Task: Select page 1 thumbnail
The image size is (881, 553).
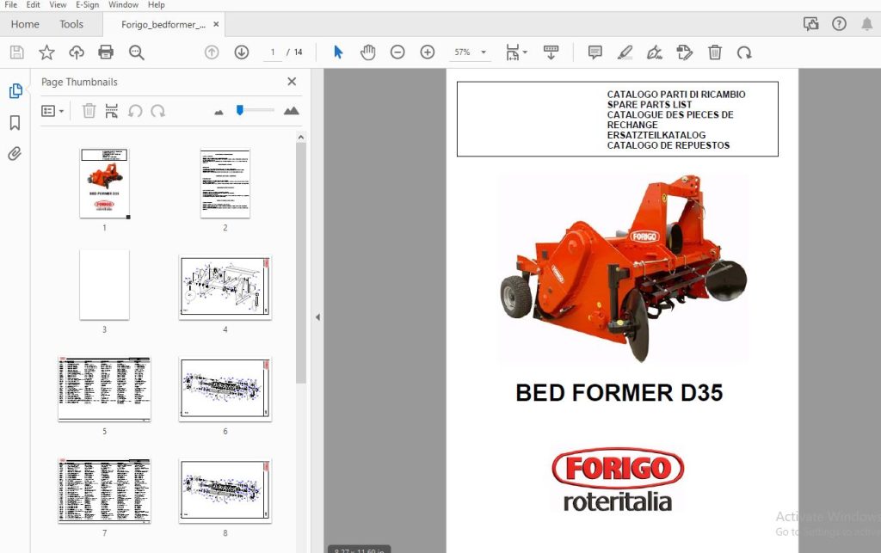Action: (104, 183)
